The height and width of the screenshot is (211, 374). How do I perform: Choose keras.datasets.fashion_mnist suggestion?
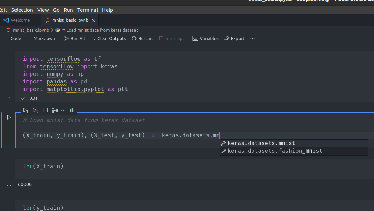(294, 151)
